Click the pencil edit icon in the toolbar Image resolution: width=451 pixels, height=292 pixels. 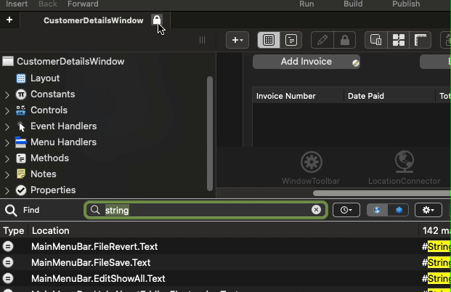(x=322, y=40)
